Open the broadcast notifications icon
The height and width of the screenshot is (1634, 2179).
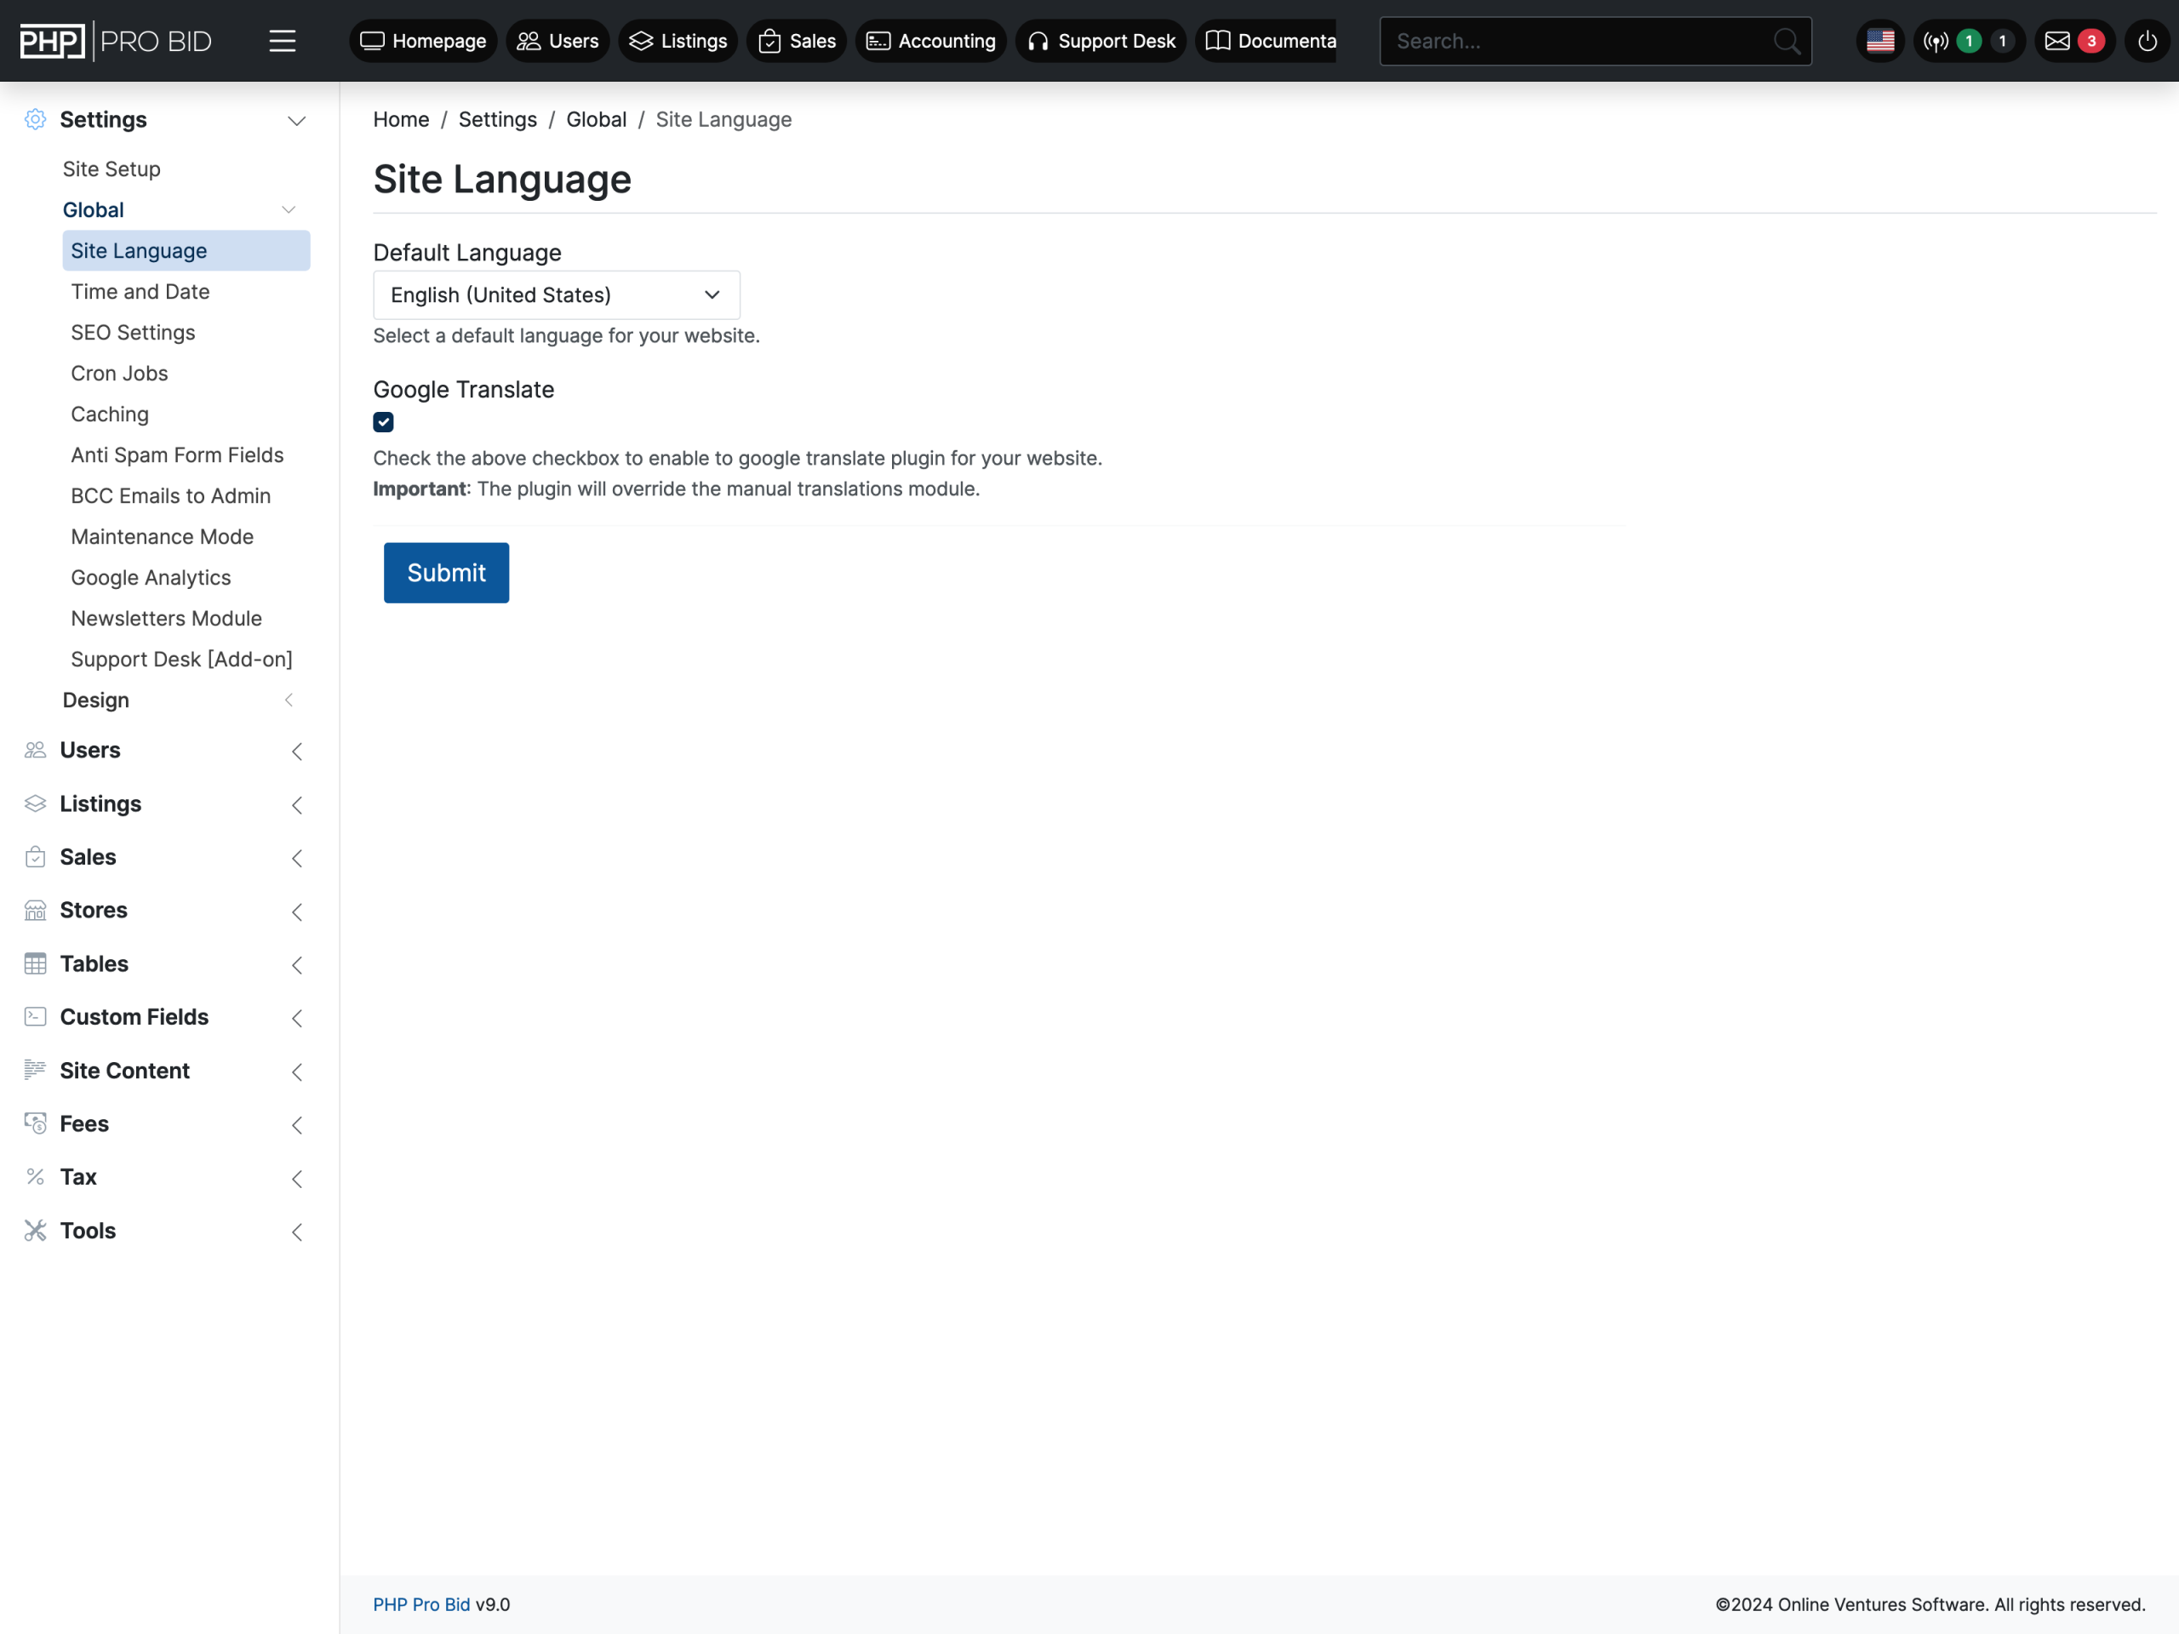1936,42
